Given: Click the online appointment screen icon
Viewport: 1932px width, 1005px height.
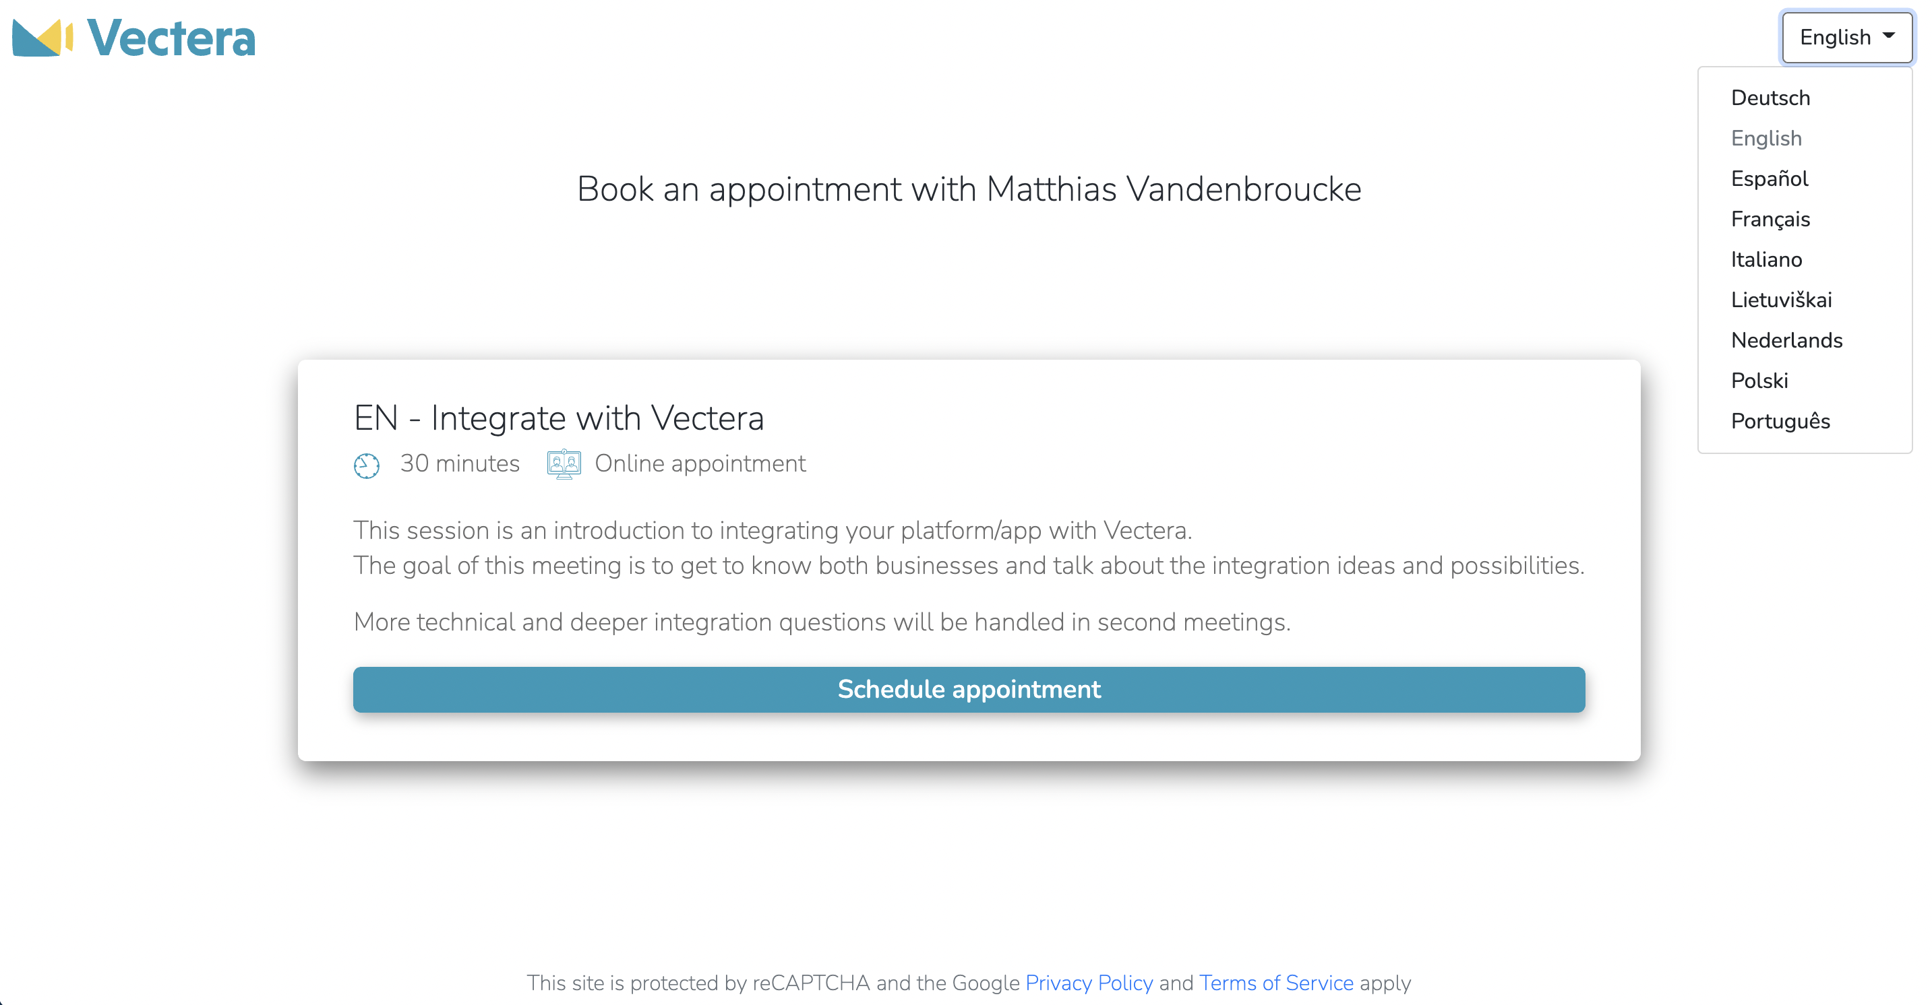Looking at the screenshot, I should [x=564, y=464].
